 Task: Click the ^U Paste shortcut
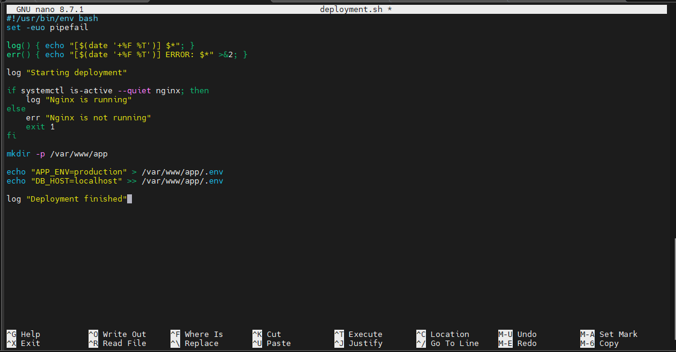[x=272, y=344]
